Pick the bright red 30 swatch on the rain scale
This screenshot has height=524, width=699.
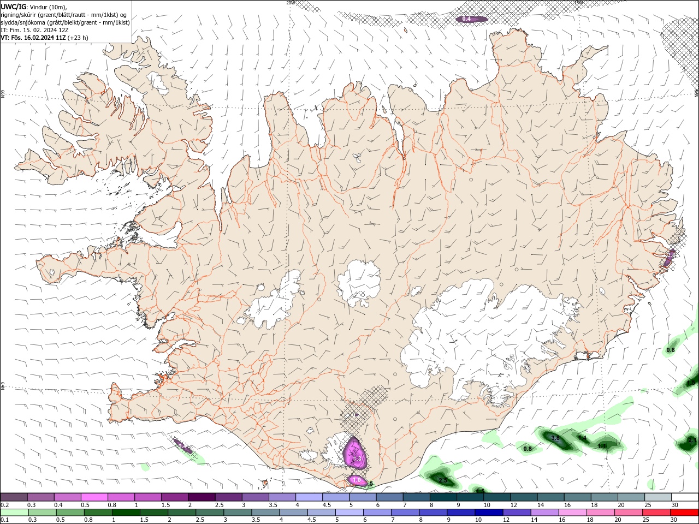[x=684, y=513]
